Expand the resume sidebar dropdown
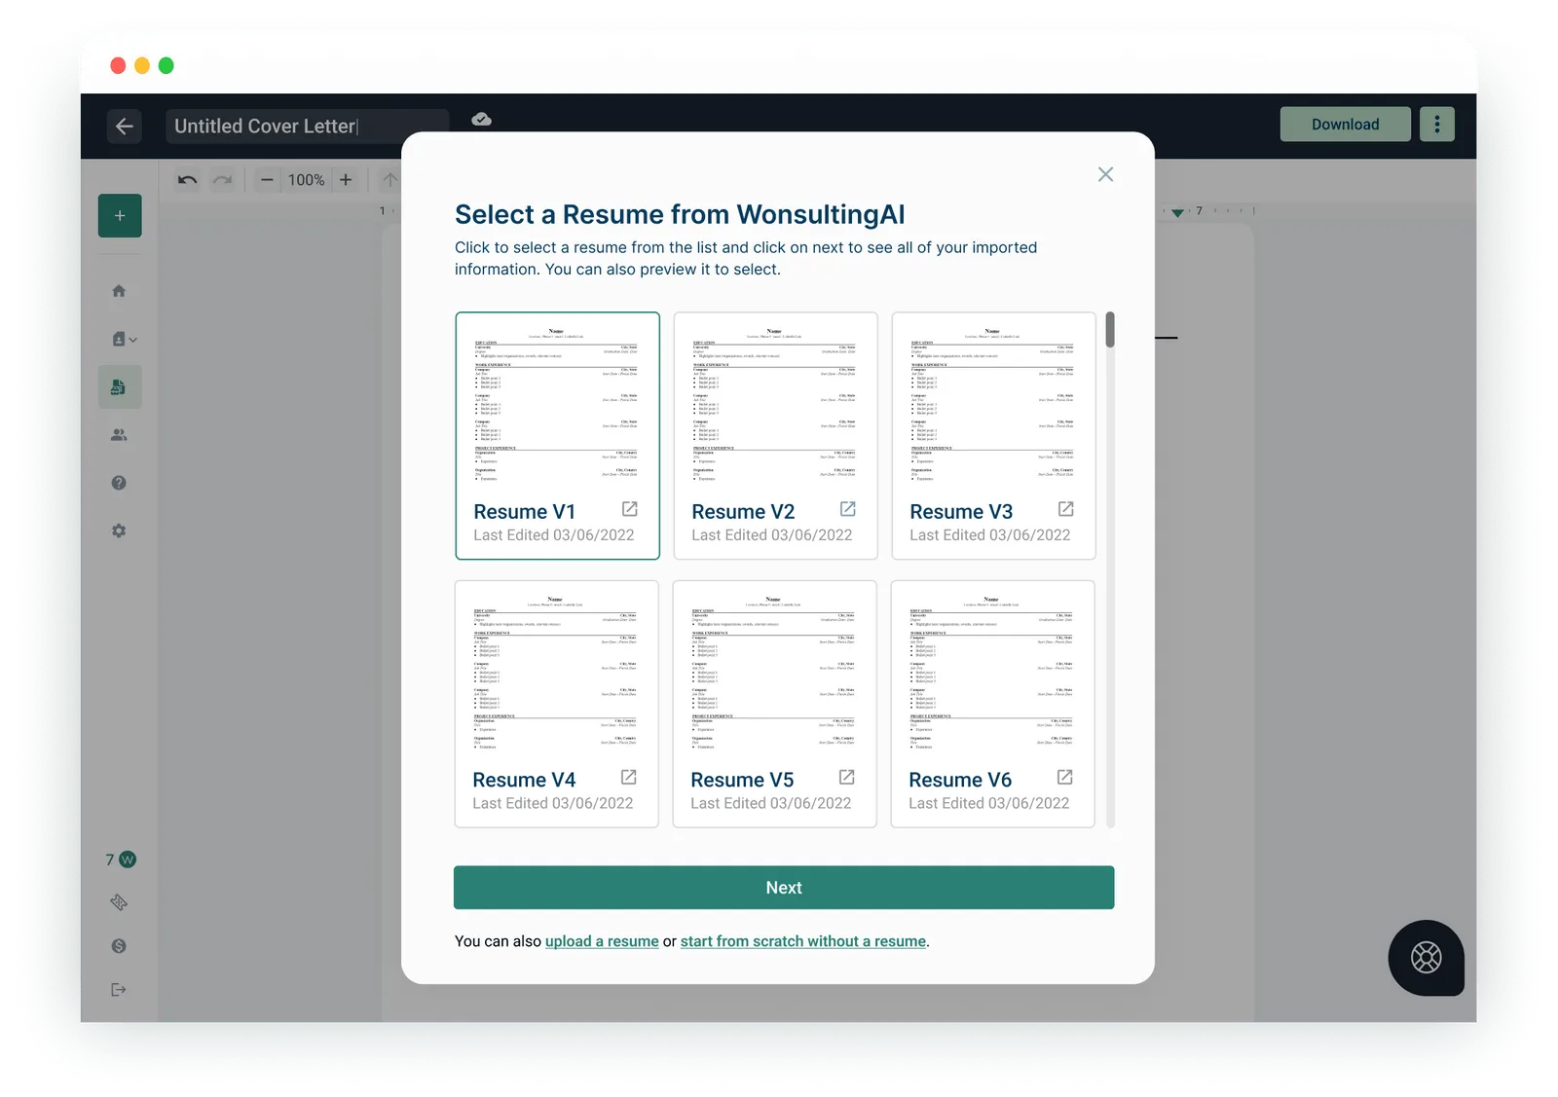Image resolution: width=1558 pixels, height=1097 pixels. pyautogui.click(x=124, y=339)
